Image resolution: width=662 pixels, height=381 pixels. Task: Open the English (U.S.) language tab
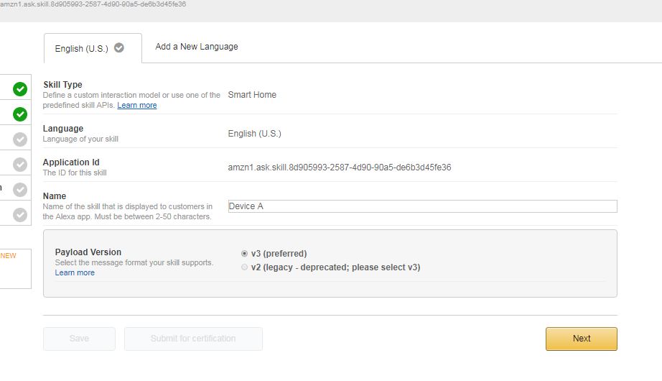(93, 48)
